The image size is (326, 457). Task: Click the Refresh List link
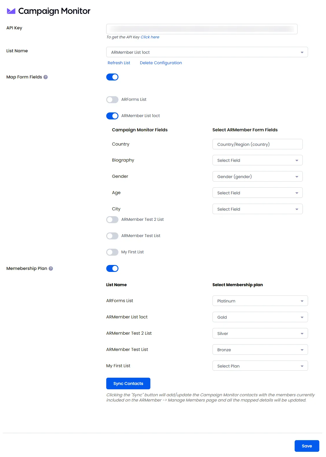(119, 63)
